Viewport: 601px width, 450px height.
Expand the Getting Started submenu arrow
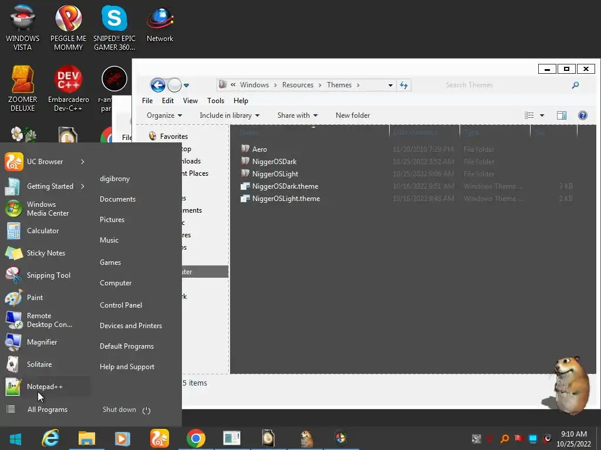tap(82, 186)
